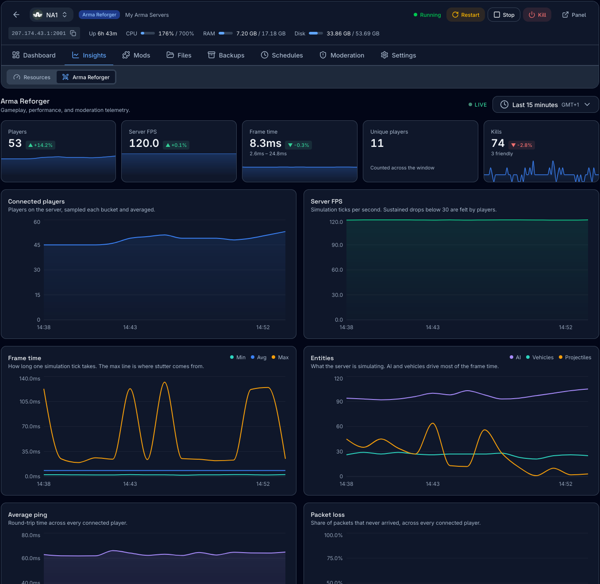Click the Backups archive box icon

pos(212,55)
